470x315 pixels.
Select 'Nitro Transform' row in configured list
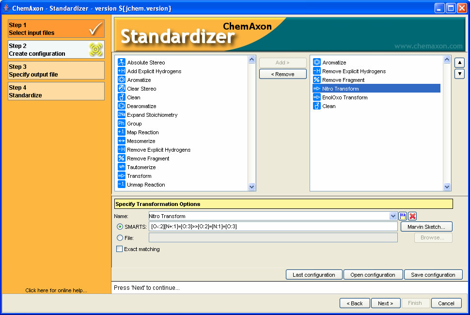(x=376, y=88)
